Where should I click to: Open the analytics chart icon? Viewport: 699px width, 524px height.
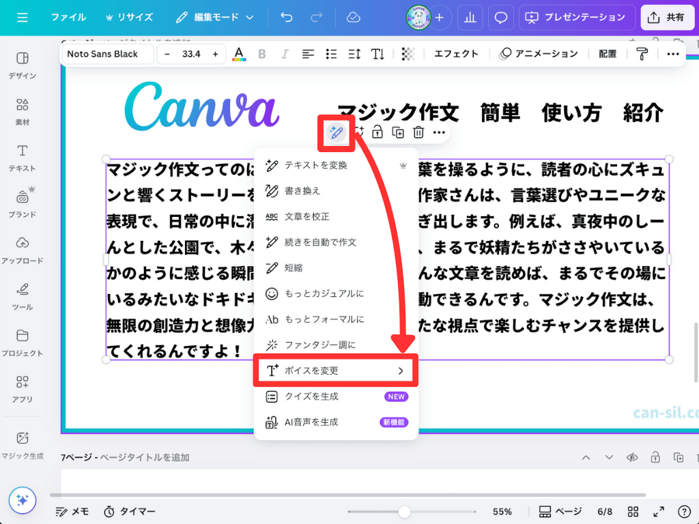470,17
